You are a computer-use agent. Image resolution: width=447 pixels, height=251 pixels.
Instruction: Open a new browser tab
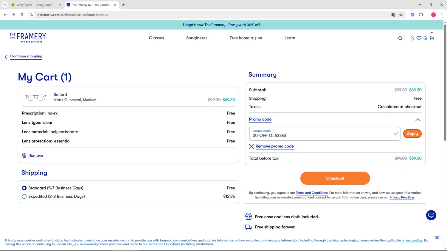[123, 5]
